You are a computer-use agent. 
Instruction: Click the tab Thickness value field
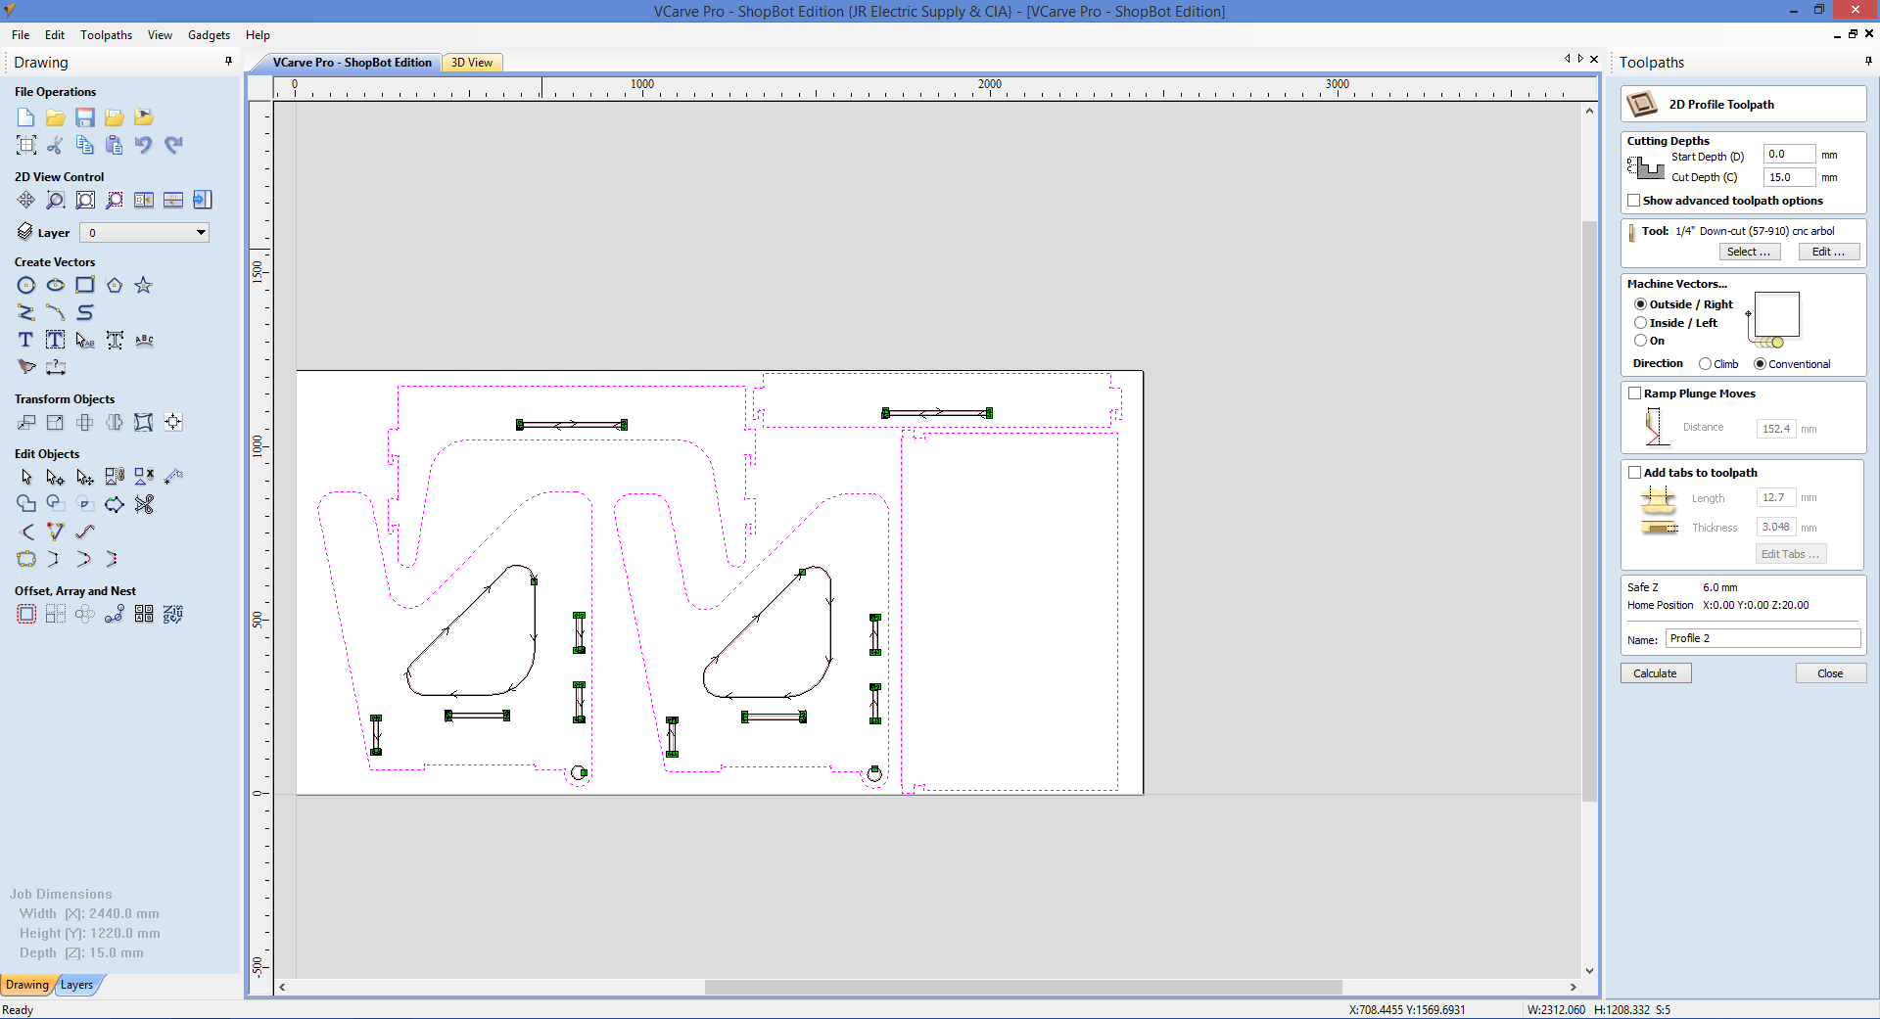point(1776,527)
